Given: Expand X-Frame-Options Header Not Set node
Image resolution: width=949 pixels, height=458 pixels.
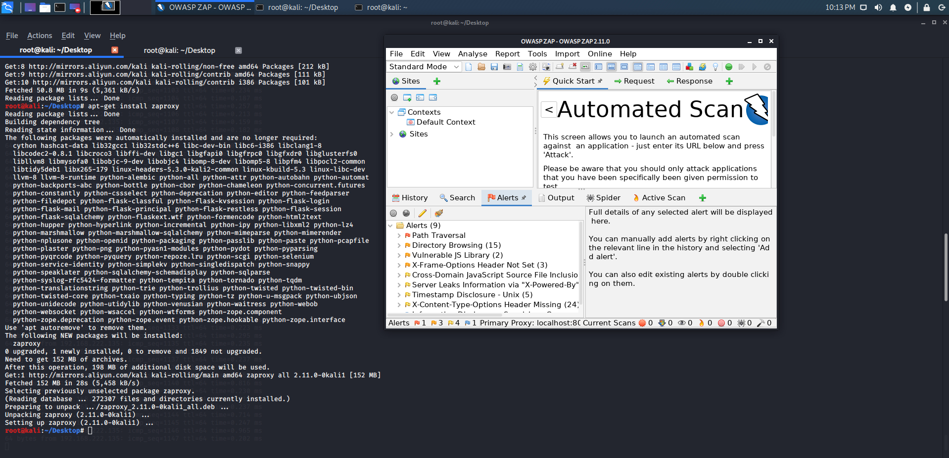Looking at the screenshot, I should click(x=399, y=265).
